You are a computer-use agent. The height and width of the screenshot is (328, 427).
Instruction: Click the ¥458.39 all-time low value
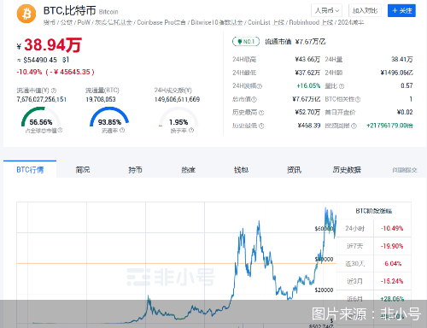point(309,126)
